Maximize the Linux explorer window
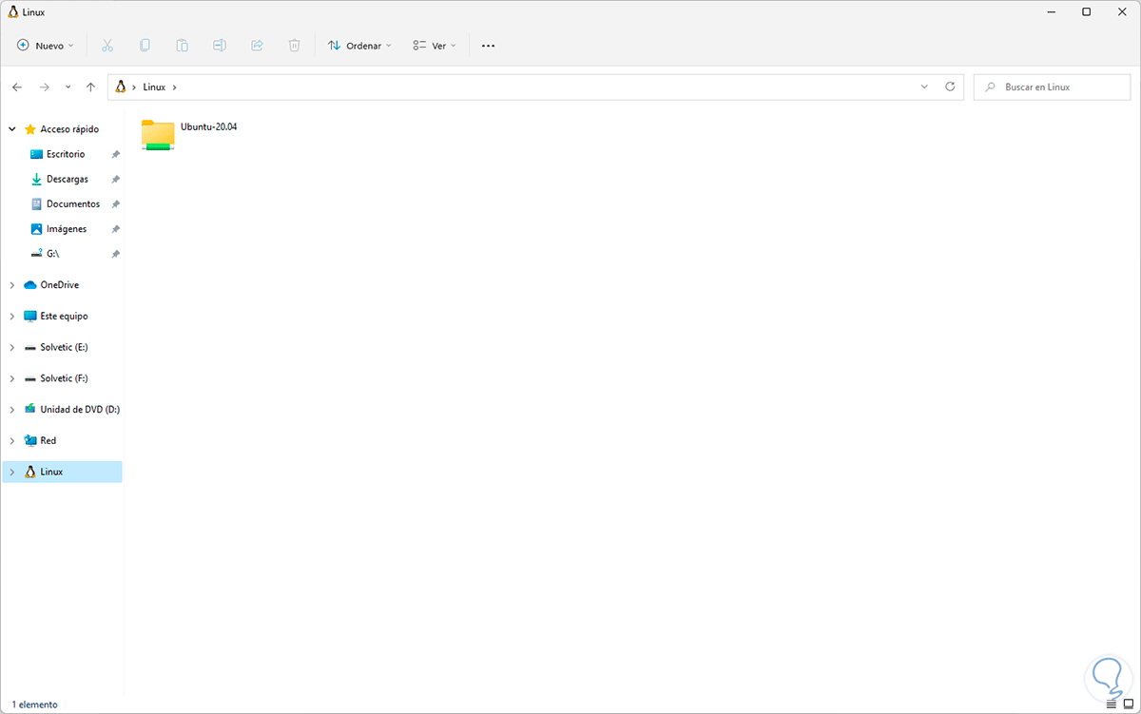Screen dimensions: 1141x714 (1087, 12)
